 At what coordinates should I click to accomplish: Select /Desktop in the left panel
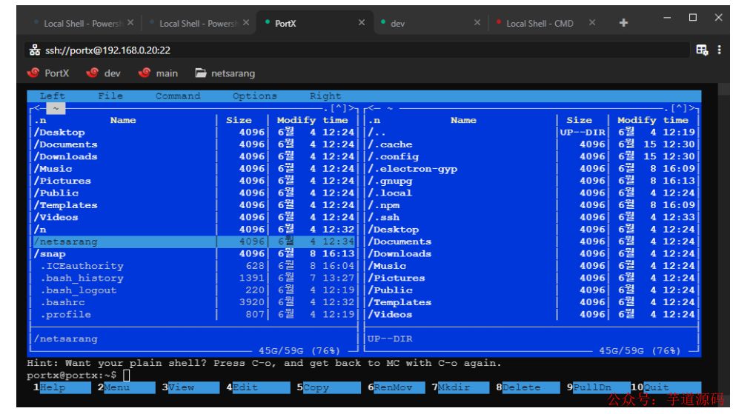point(194,133)
